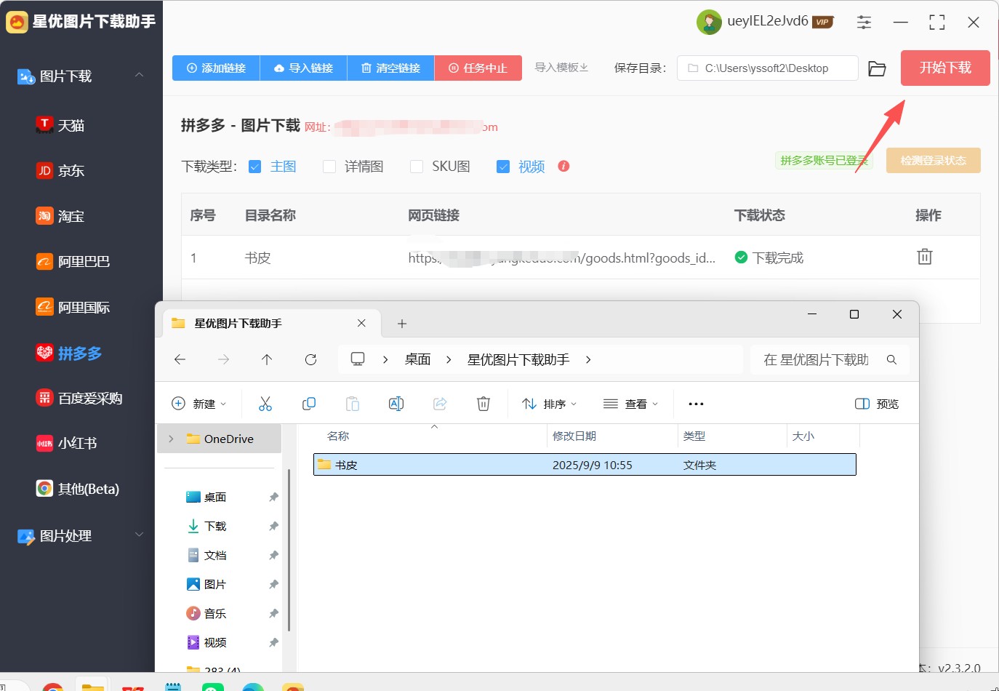Open Tmall (天猫) download section
999x691 pixels.
coord(60,125)
